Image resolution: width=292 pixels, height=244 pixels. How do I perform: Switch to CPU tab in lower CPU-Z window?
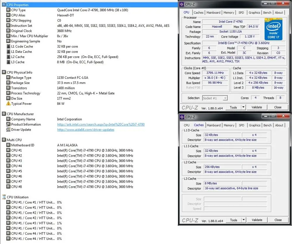click(x=187, y=125)
